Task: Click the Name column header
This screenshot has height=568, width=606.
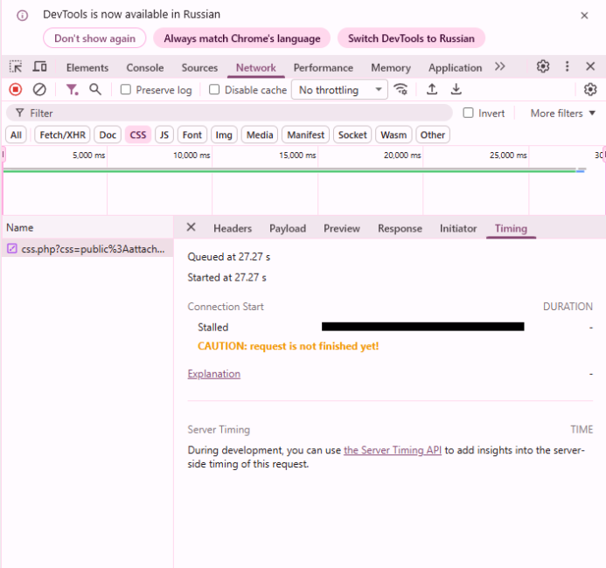Action: point(87,227)
